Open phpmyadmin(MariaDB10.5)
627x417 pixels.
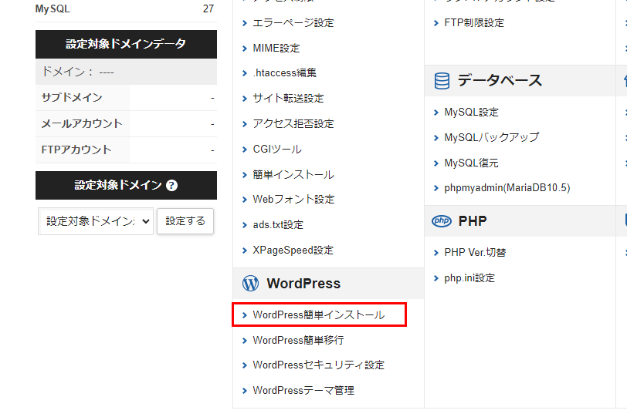507,187
